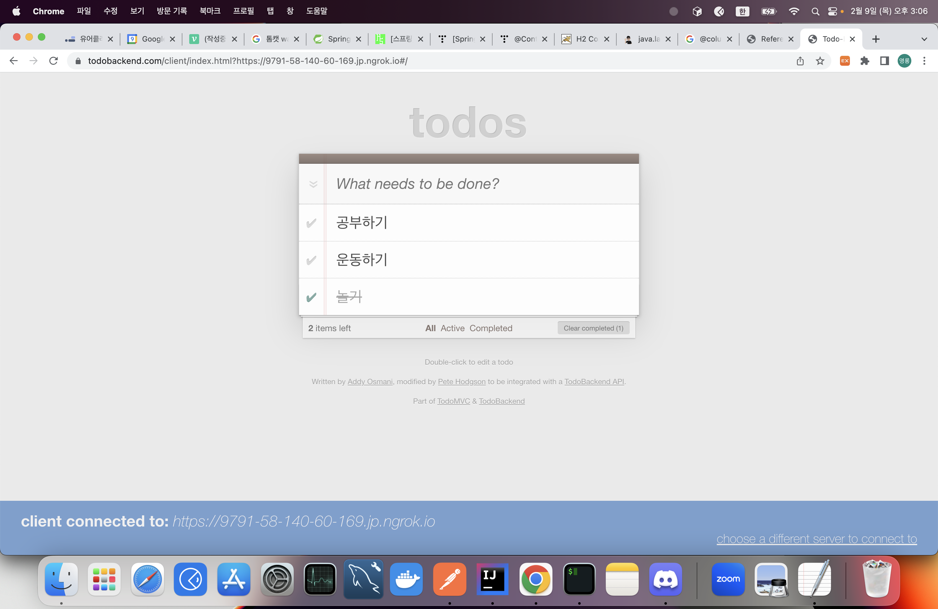938x609 pixels.
Task: Open Control Center in menu bar
Action: coord(832,11)
